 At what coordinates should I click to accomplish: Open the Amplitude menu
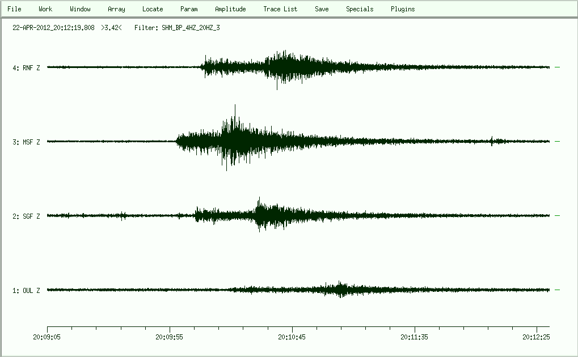click(230, 9)
